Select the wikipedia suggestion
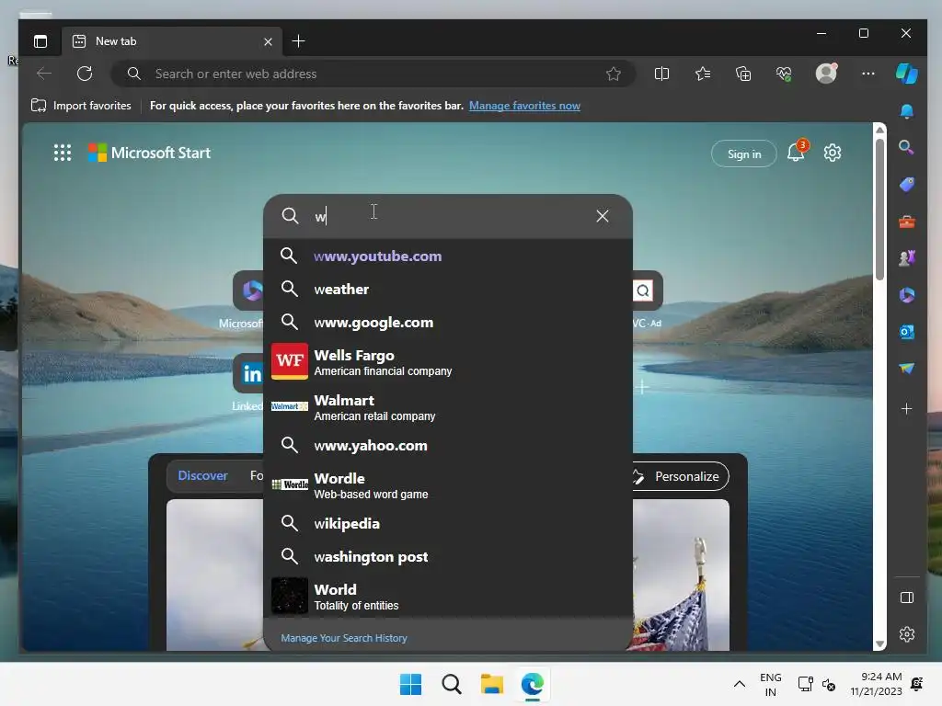The width and height of the screenshot is (942, 706). 448,523
